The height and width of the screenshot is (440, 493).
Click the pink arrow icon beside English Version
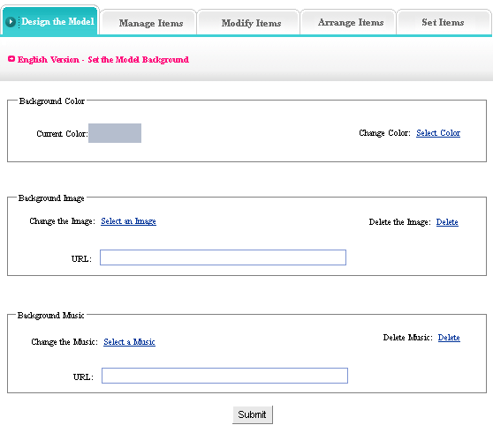[x=11, y=59]
